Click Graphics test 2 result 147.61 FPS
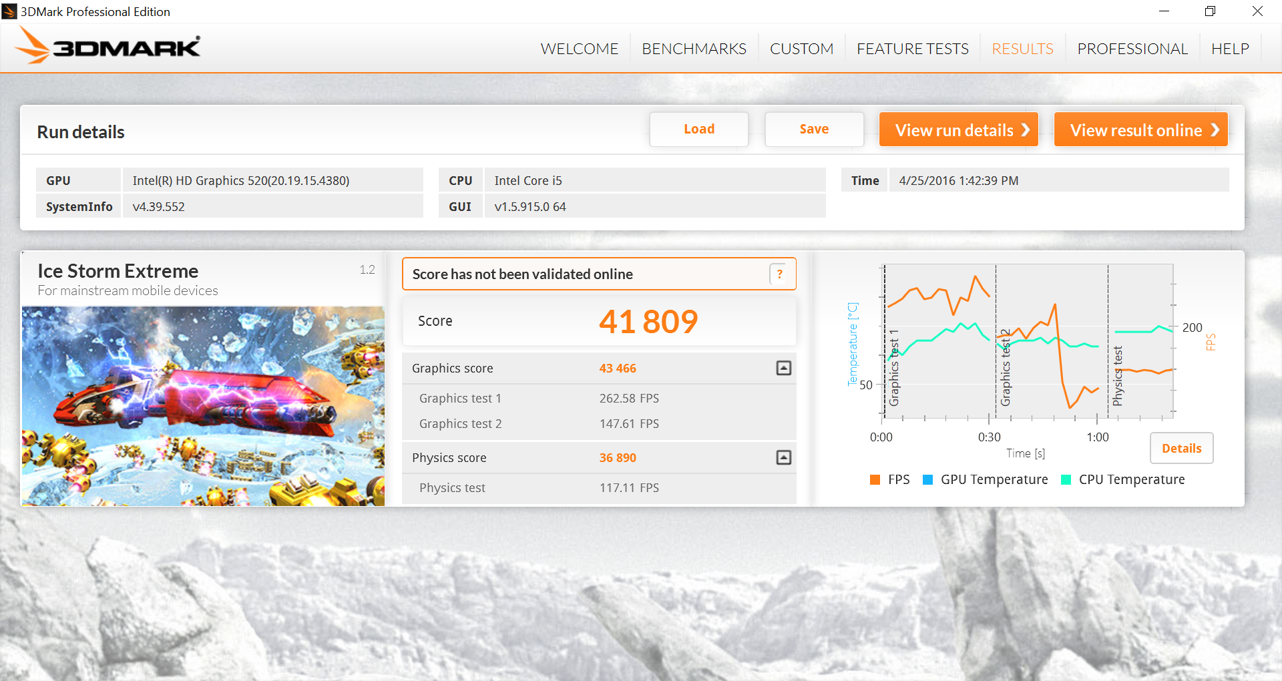1282x681 pixels. 629,423
